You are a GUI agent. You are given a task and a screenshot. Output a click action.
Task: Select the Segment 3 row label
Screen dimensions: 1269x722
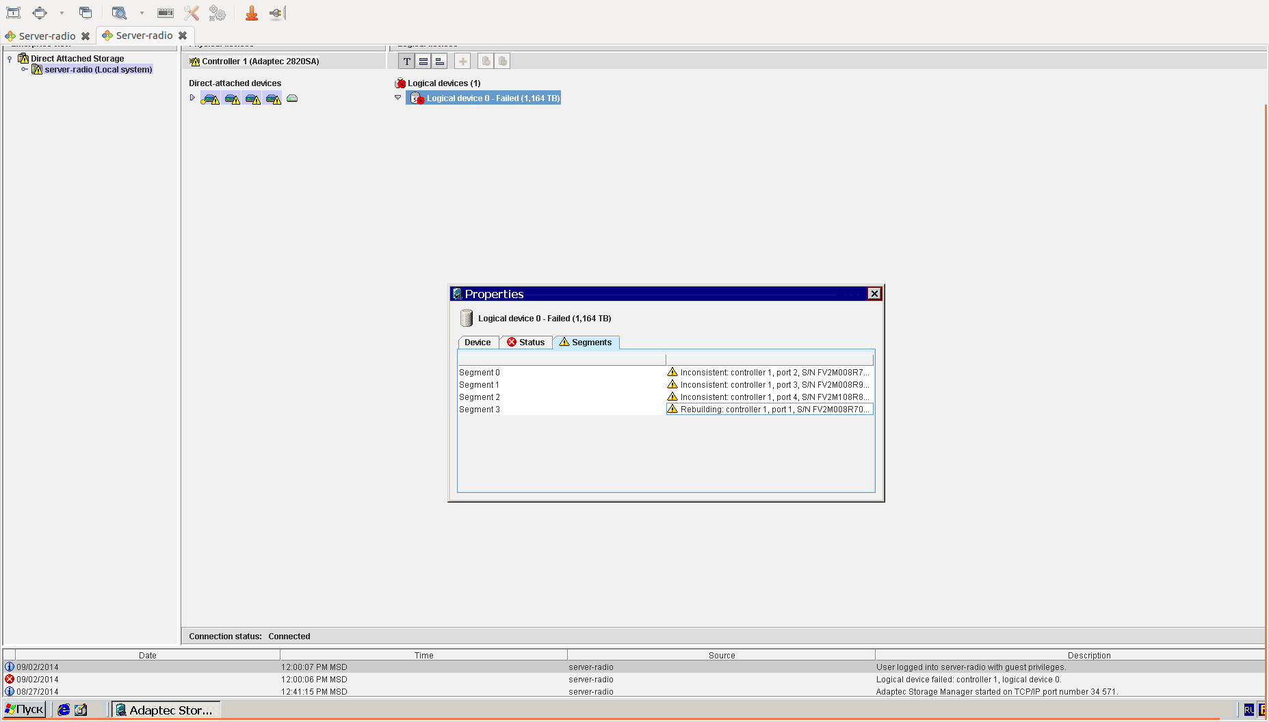pyautogui.click(x=480, y=410)
